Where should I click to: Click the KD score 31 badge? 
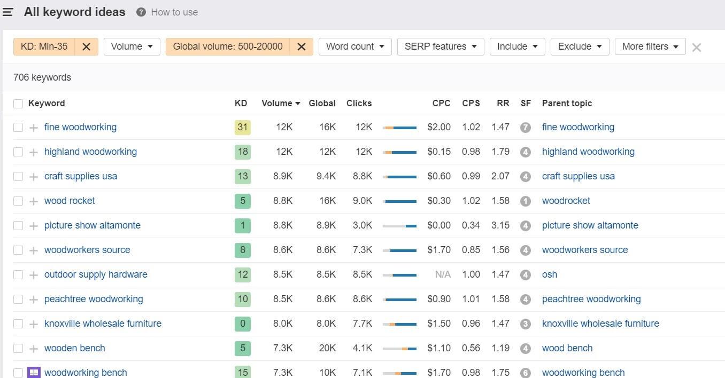[243, 128]
